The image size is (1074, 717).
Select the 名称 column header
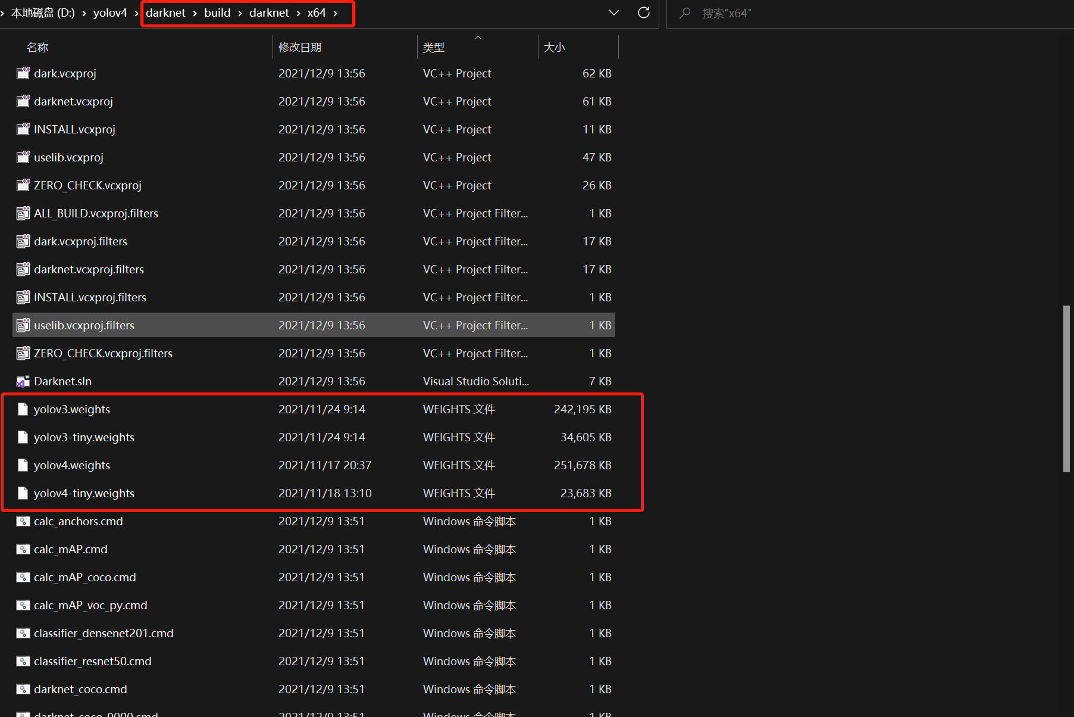[37, 47]
